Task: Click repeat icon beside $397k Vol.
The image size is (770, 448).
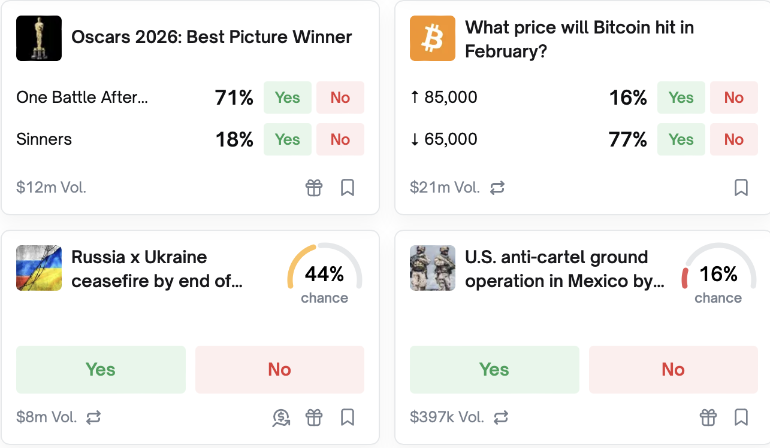Action: click(501, 417)
